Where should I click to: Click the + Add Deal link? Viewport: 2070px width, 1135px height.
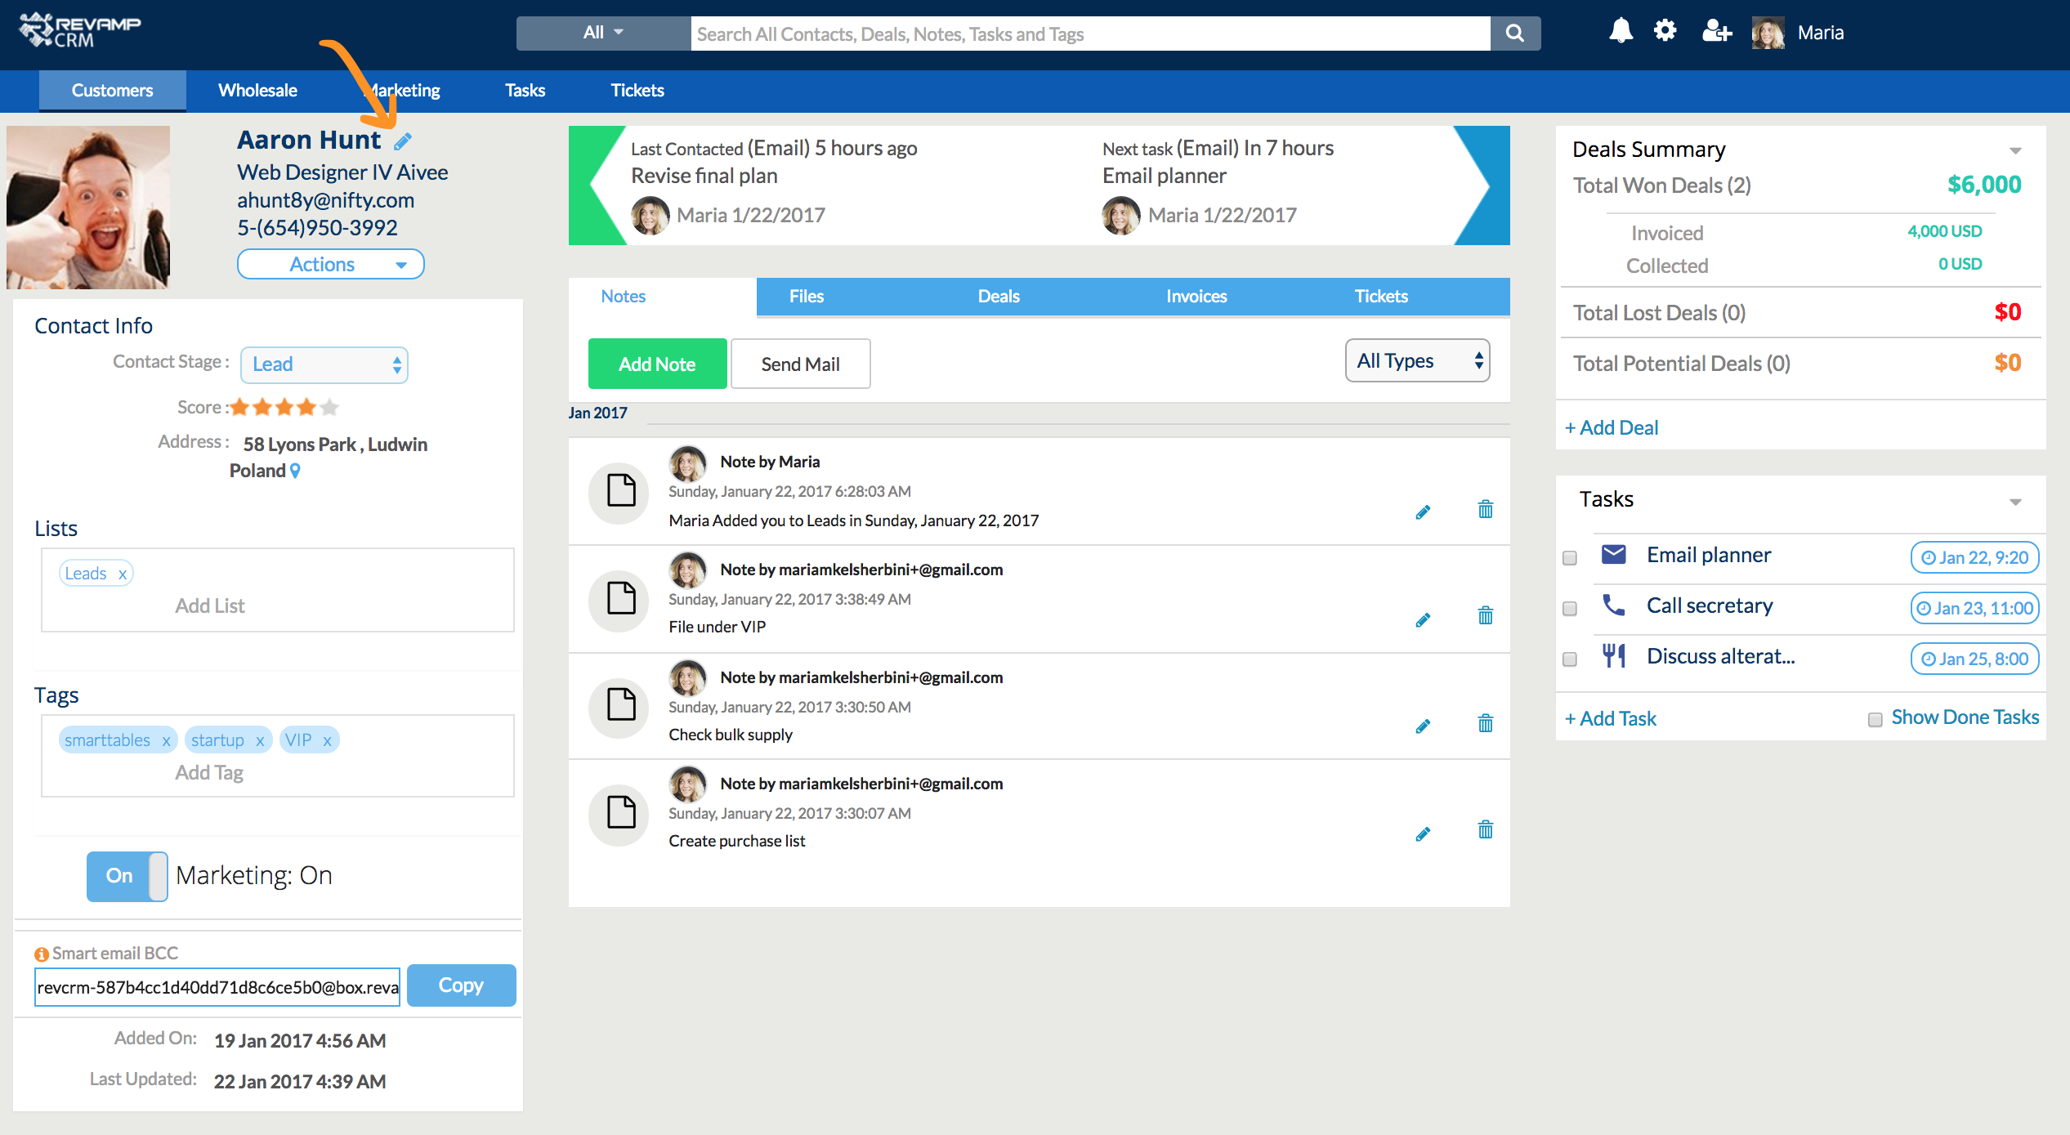coord(1611,427)
